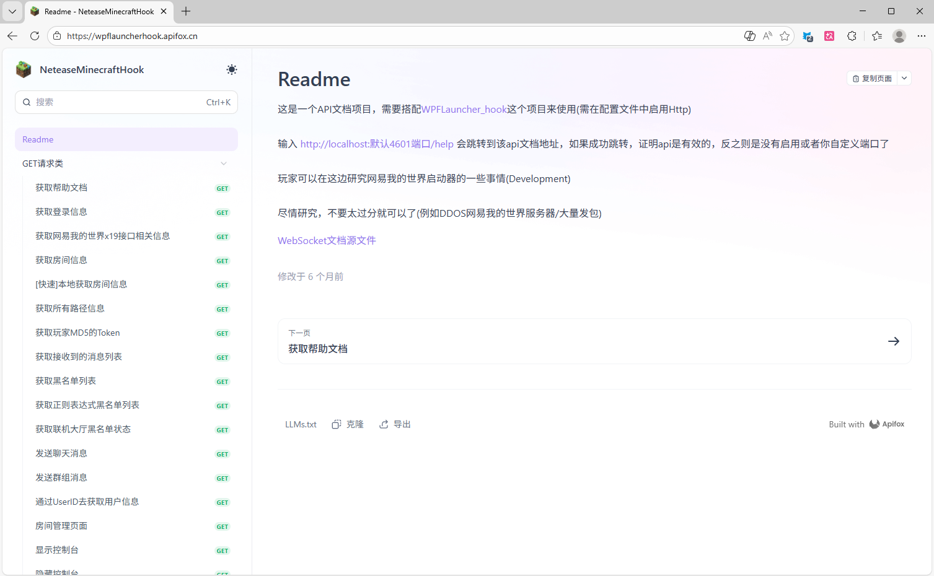Open the Built with Apifox link
This screenshot has width=934, height=576.
[x=866, y=424]
